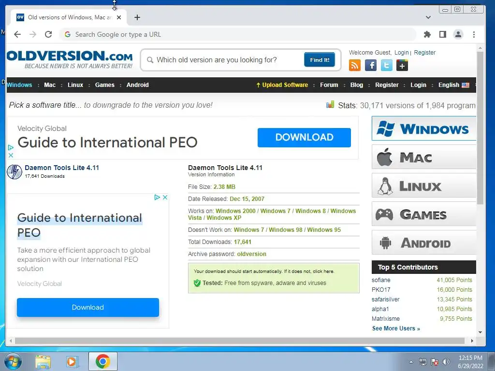Click the big DOWNLOAD banner button
495x371 pixels.
click(304, 137)
